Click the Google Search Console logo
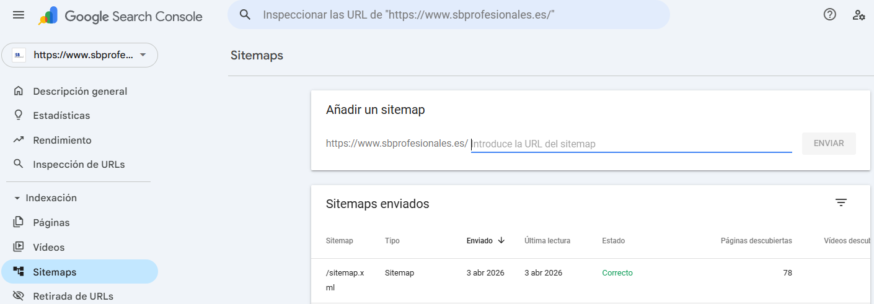The image size is (874, 304). pos(120,16)
